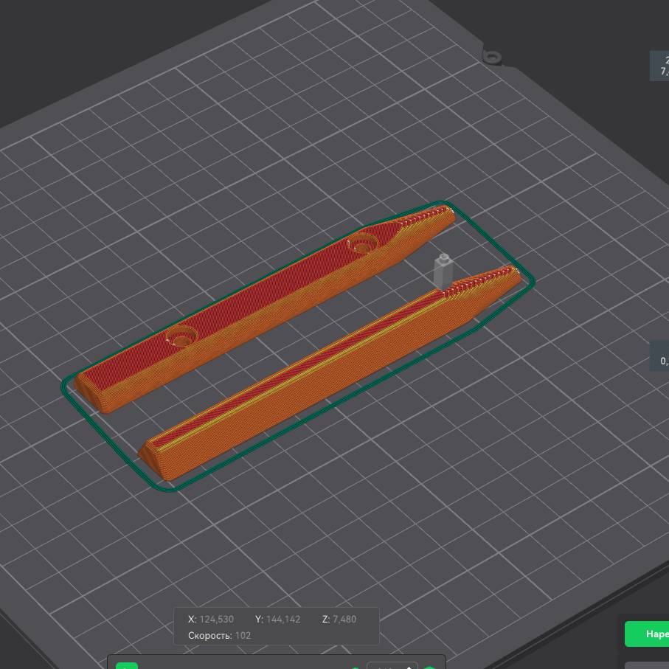Click the green round handle on the bottom slider
The height and width of the screenshot is (669, 669).
(355, 667)
